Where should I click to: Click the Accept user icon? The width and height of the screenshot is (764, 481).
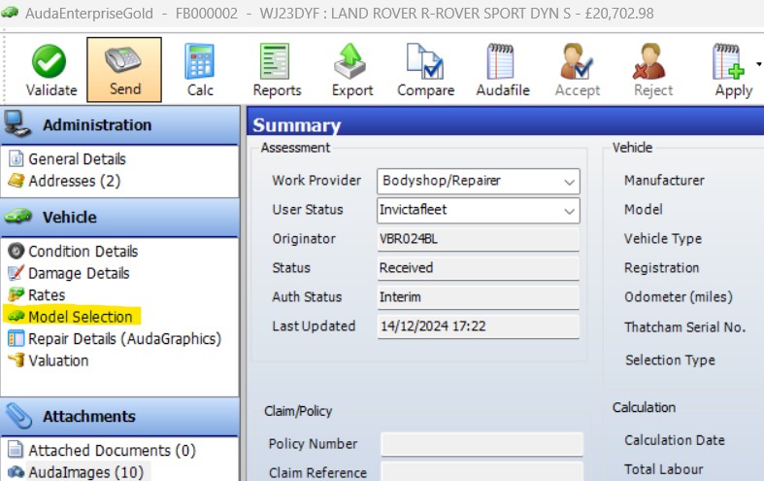pos(576,61)
